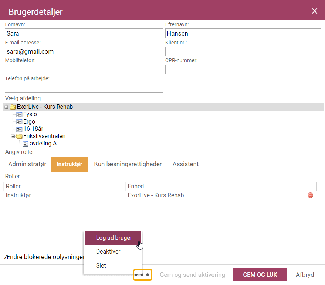This screenshot has height=285, width=325.
Task: Click the avdeling A department icon
Action: point(26,144)
